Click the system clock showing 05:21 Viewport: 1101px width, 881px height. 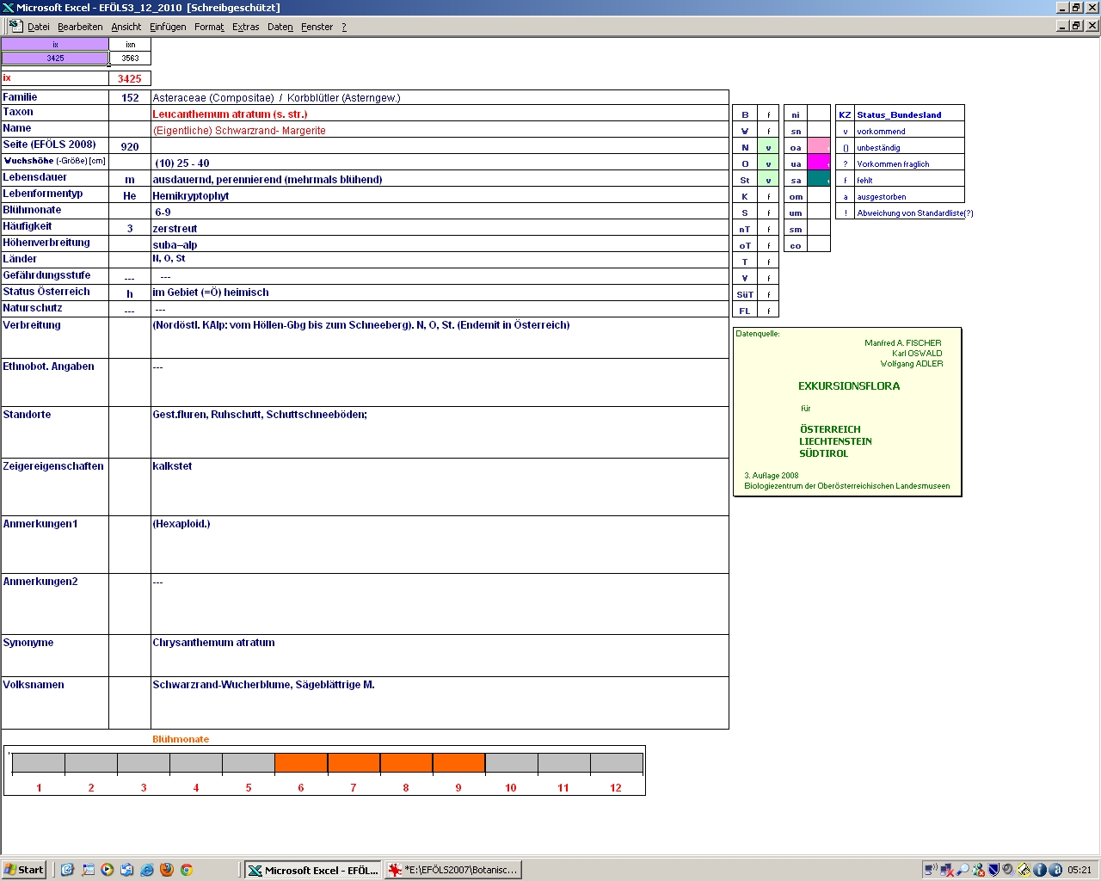coord(1079,870)
